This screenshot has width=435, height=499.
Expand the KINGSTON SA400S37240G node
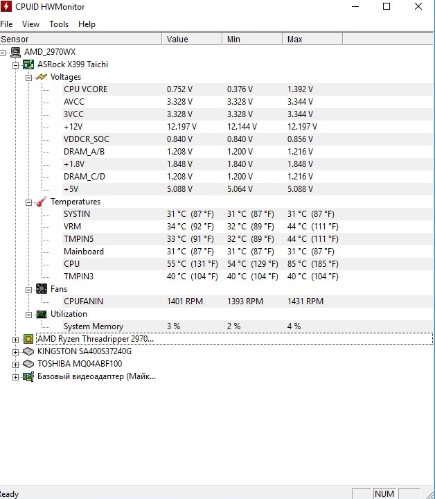pos(15,352)
